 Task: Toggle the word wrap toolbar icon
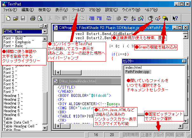[109, 18]
